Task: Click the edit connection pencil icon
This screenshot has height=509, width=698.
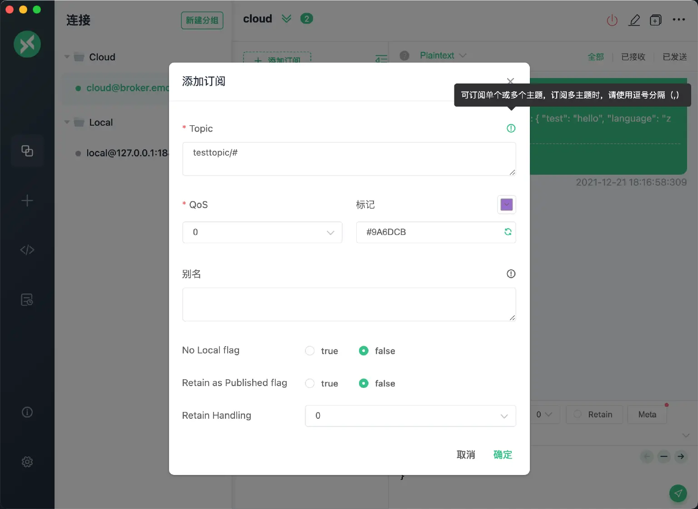Action: [x=634, y=20]
